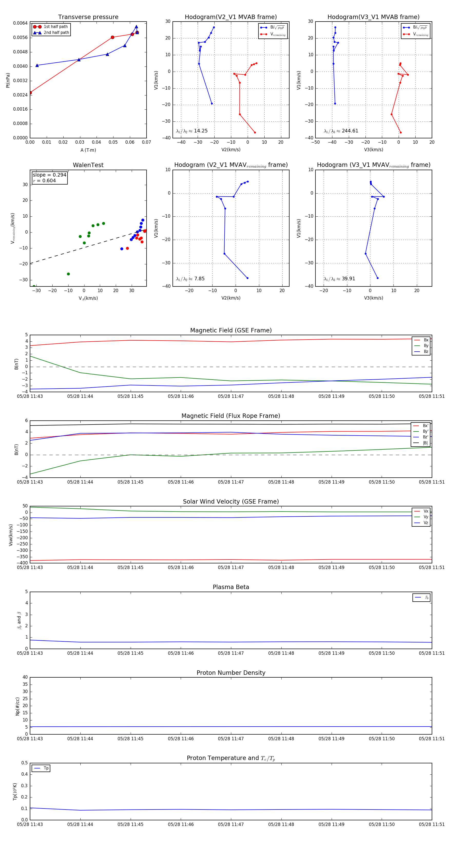Screen dimensions: 462x847
Task: Select the Bz legend entry in GSE magnetic field plot
Action: 421,351
